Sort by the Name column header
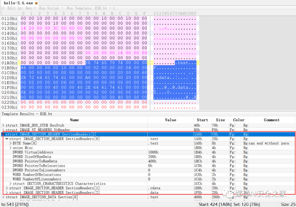This screenshot has width=296, height=207. pyautogui.click(x=74, y=120)
